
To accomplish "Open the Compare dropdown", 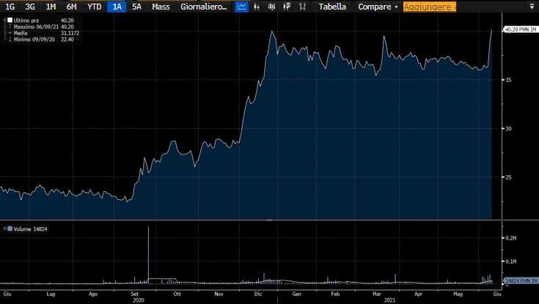I will coord(378,7).
